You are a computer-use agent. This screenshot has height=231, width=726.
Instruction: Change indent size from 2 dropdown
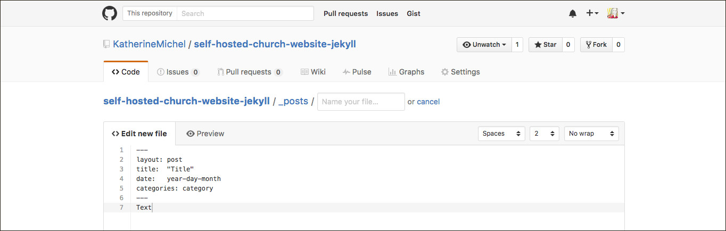544,134
